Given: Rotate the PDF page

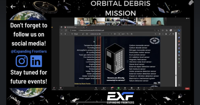Looking at the screenshot, I should pyautogui.click(x=128, y=34).
